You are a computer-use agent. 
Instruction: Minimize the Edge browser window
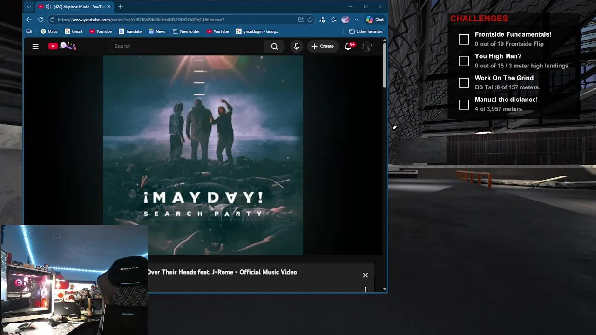351,7
